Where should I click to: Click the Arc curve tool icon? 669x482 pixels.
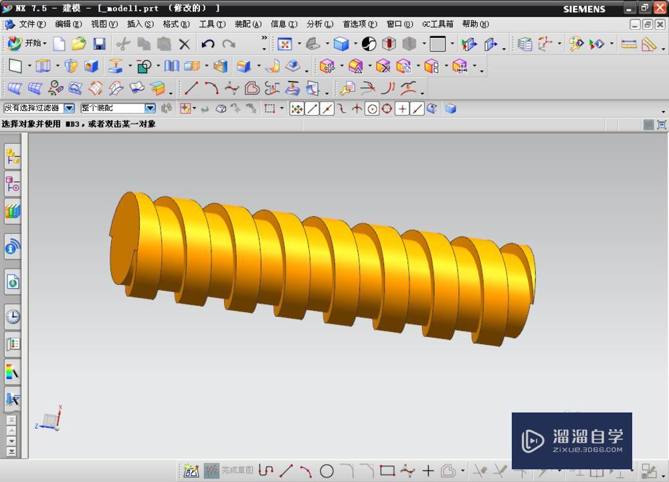211,88
